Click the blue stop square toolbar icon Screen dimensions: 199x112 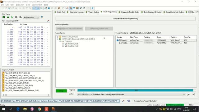pos(49,8)
